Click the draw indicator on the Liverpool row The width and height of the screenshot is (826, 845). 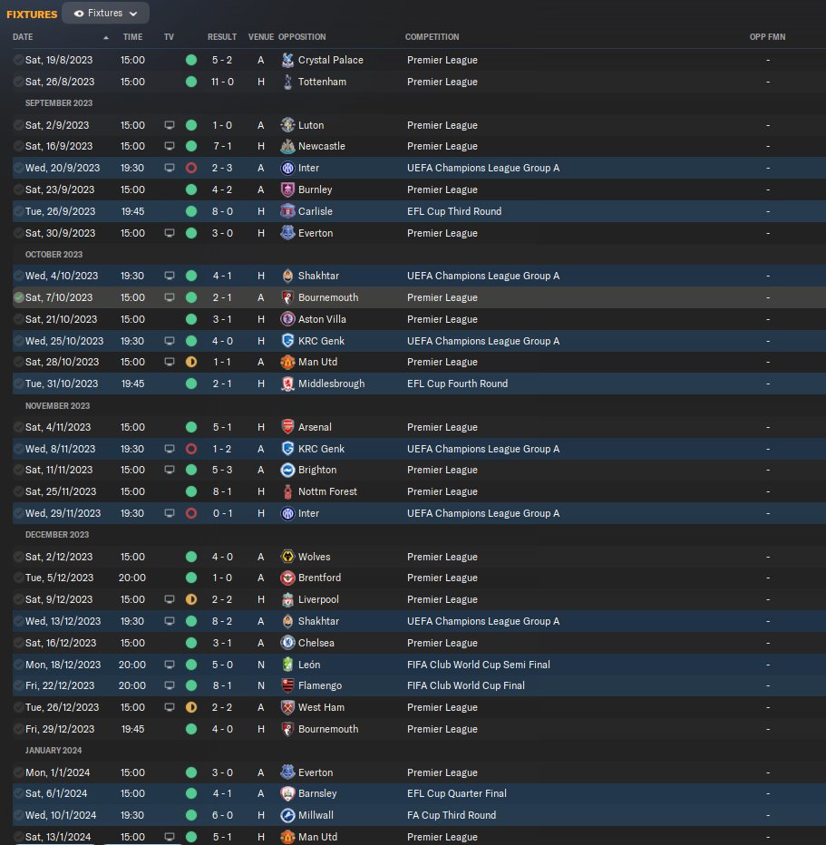[x=191, y=599]
